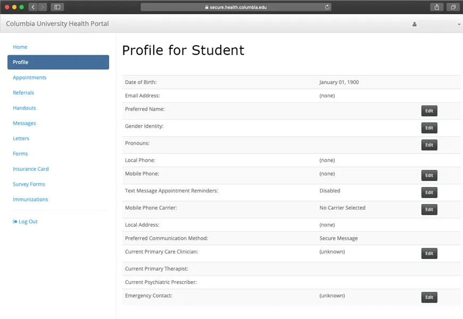Click the 'Local Address:' label
Image resolution: width=463 pixels, height=319 pixels.
142,225
